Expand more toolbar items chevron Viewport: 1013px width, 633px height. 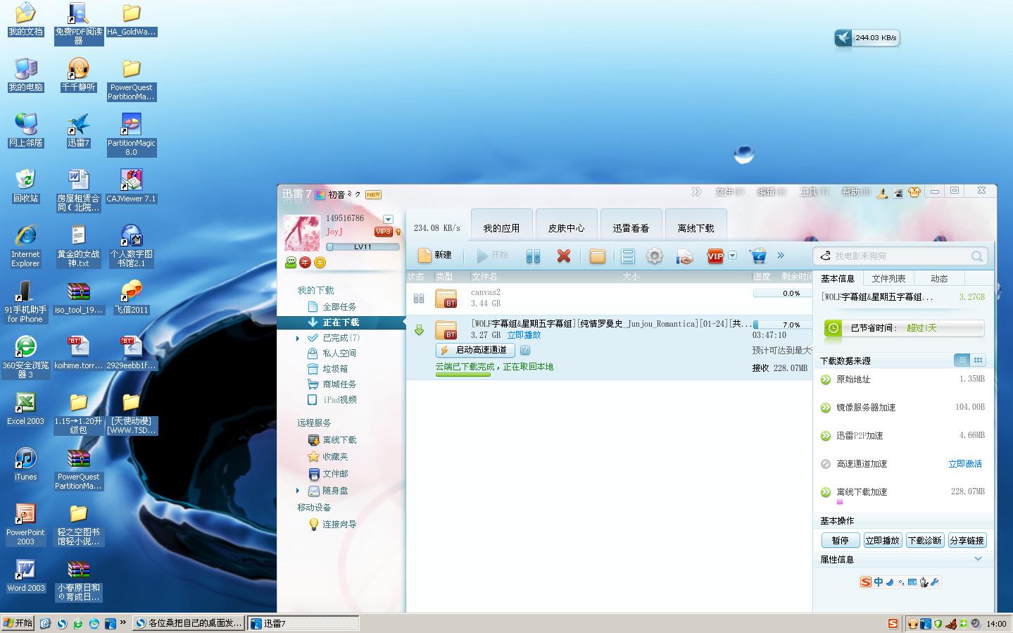tap(781, 256)
